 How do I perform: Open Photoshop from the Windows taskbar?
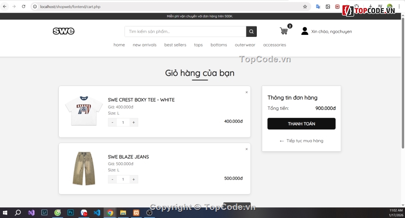(71, 212)
